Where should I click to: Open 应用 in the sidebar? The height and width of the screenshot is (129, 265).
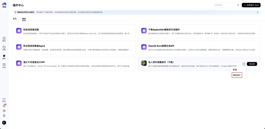[x=4, y=48]
